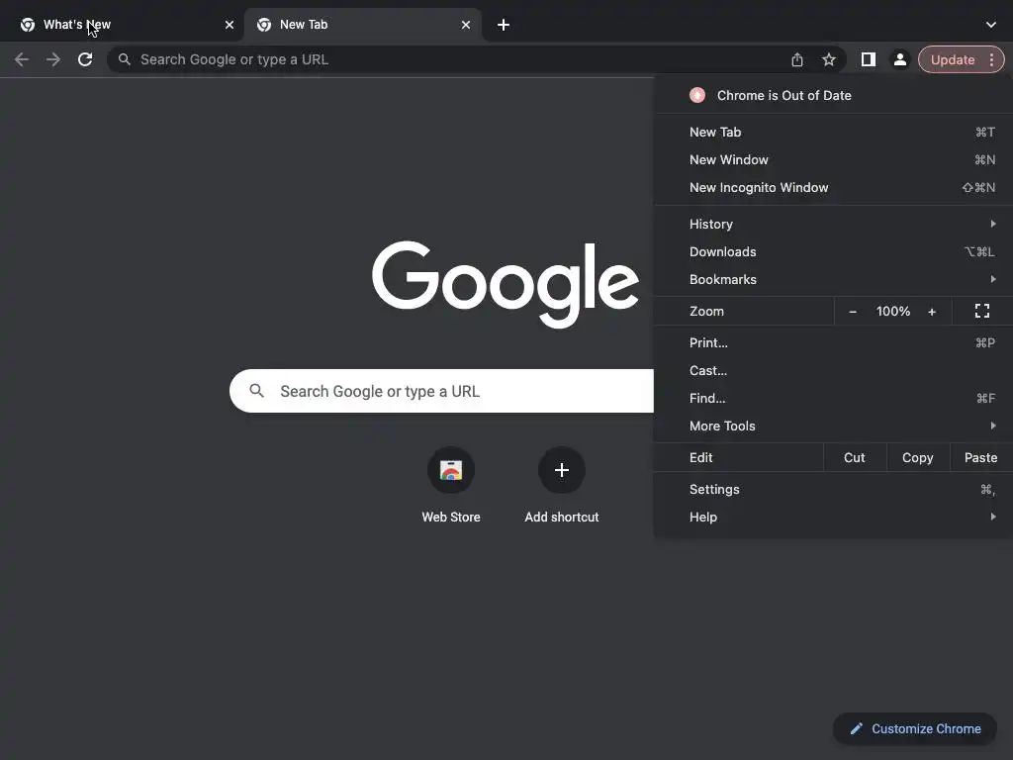The width and height of the screenshot is (1013, 760).
Task: Increase zoom with the plus button
Action: click(932, 312)
